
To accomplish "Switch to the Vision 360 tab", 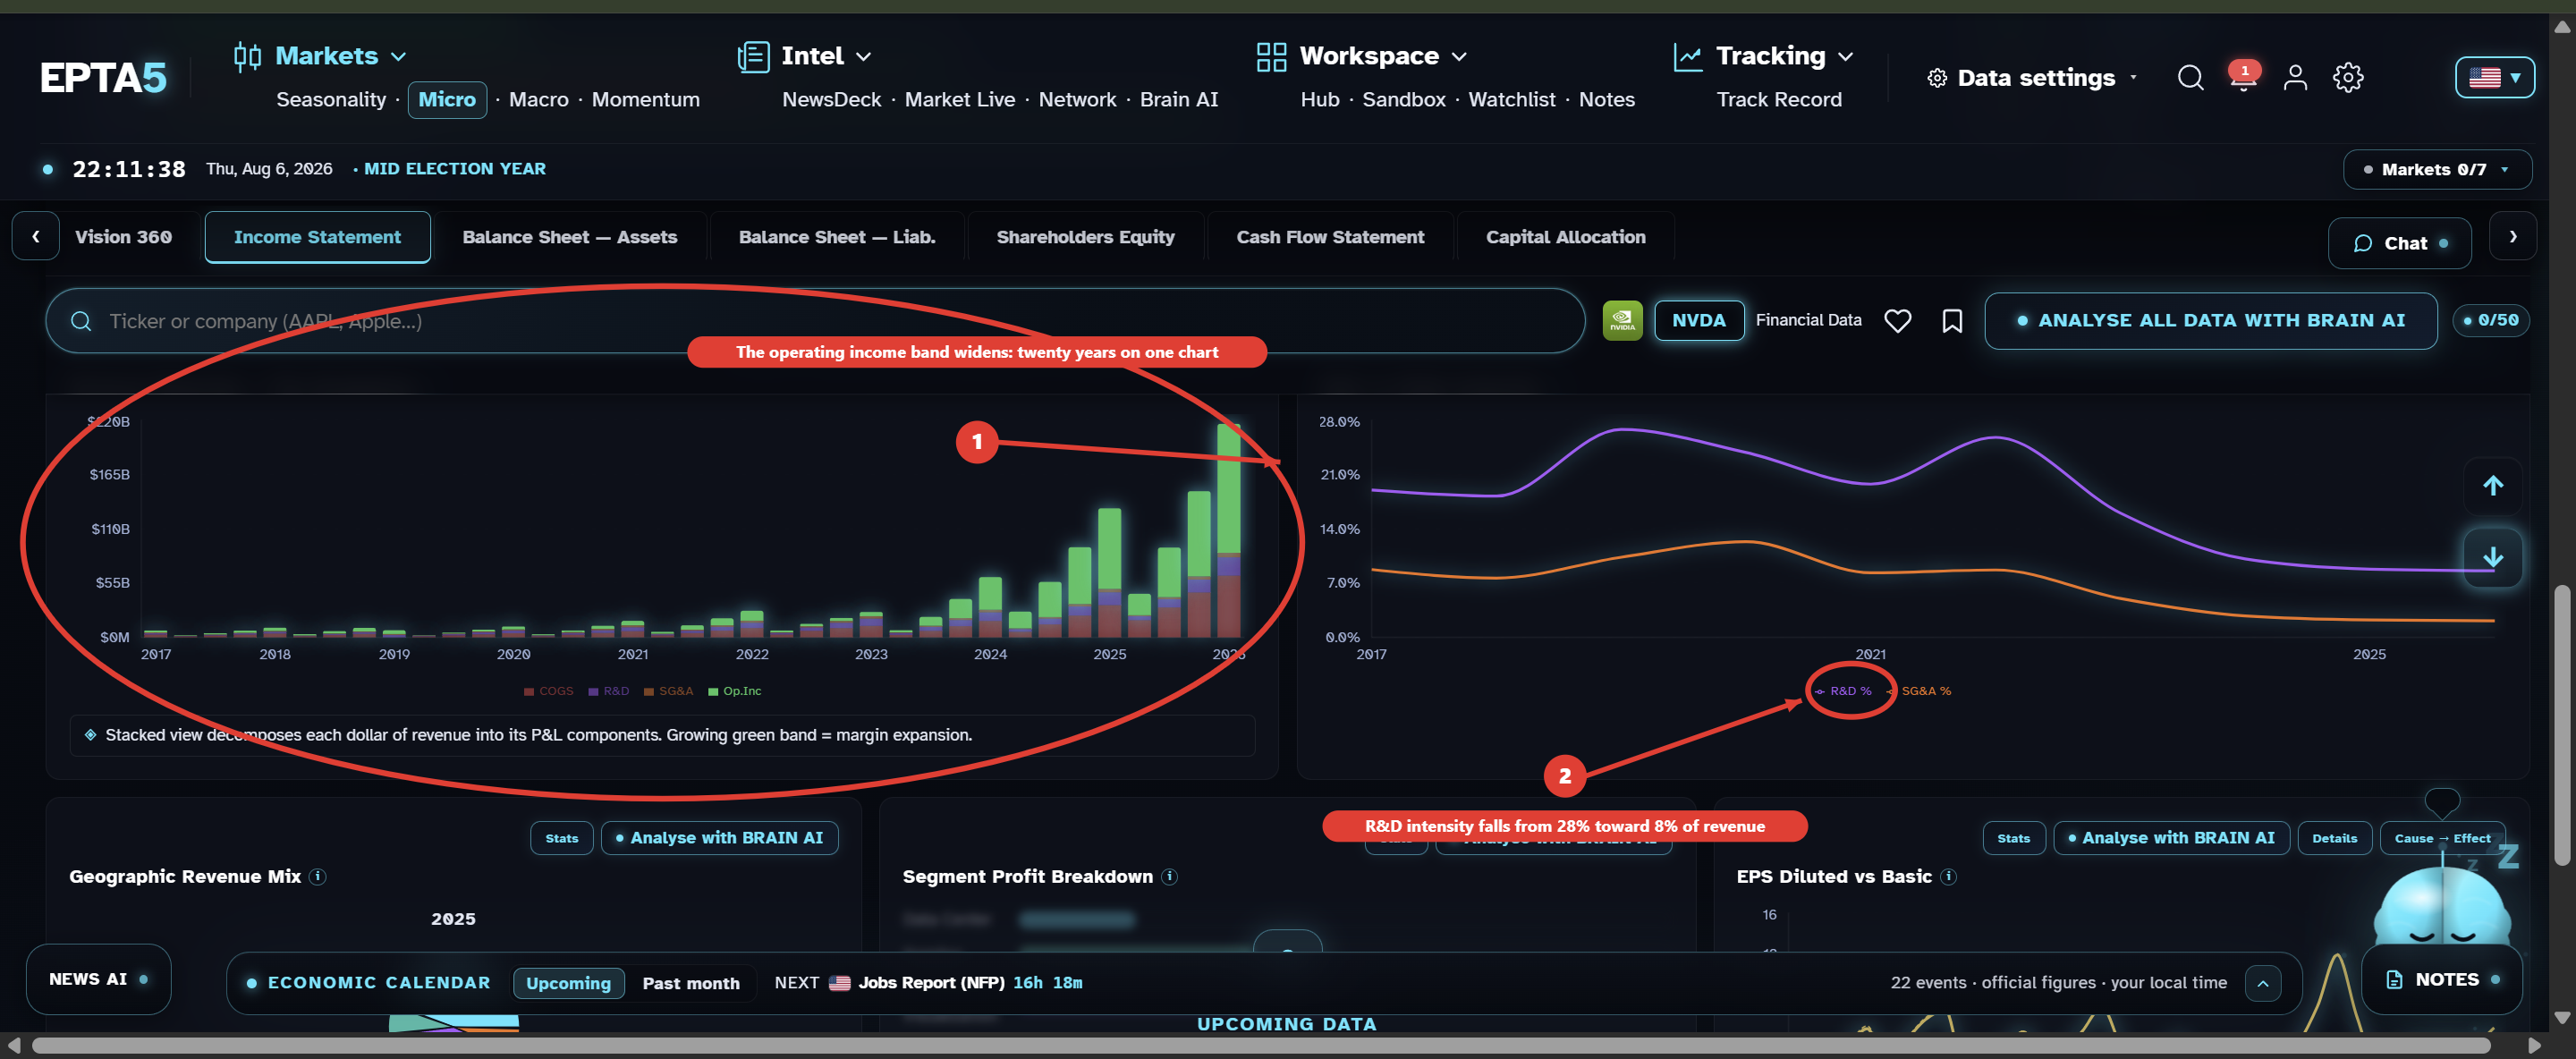I will pos(124,237).
